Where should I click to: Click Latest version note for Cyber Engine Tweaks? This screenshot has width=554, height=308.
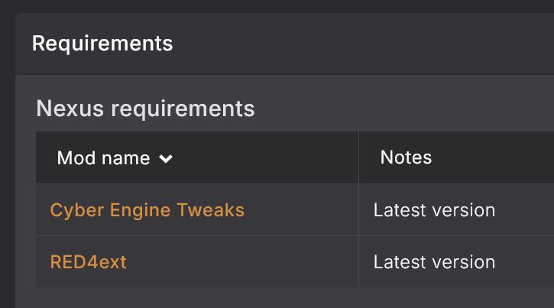(434, 209)
